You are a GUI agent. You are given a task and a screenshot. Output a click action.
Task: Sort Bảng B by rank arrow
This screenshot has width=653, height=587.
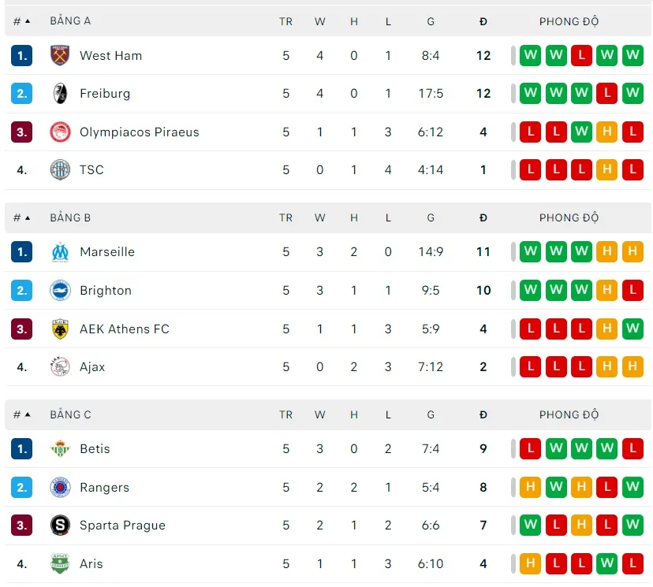28,218
